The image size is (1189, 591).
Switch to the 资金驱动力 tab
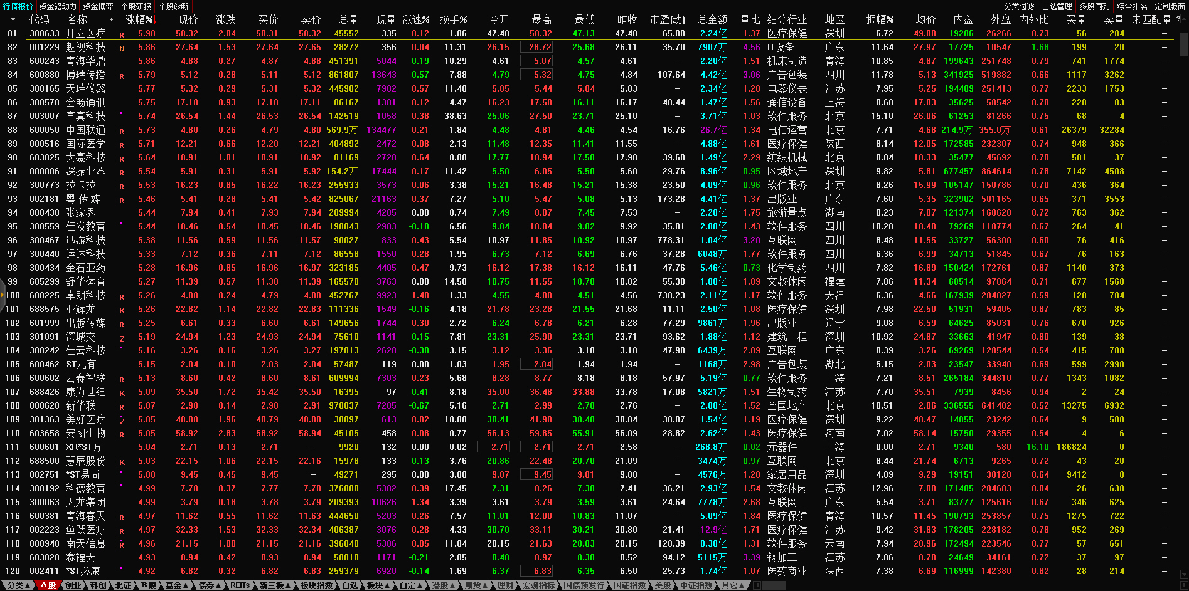[x=58, y=6]
